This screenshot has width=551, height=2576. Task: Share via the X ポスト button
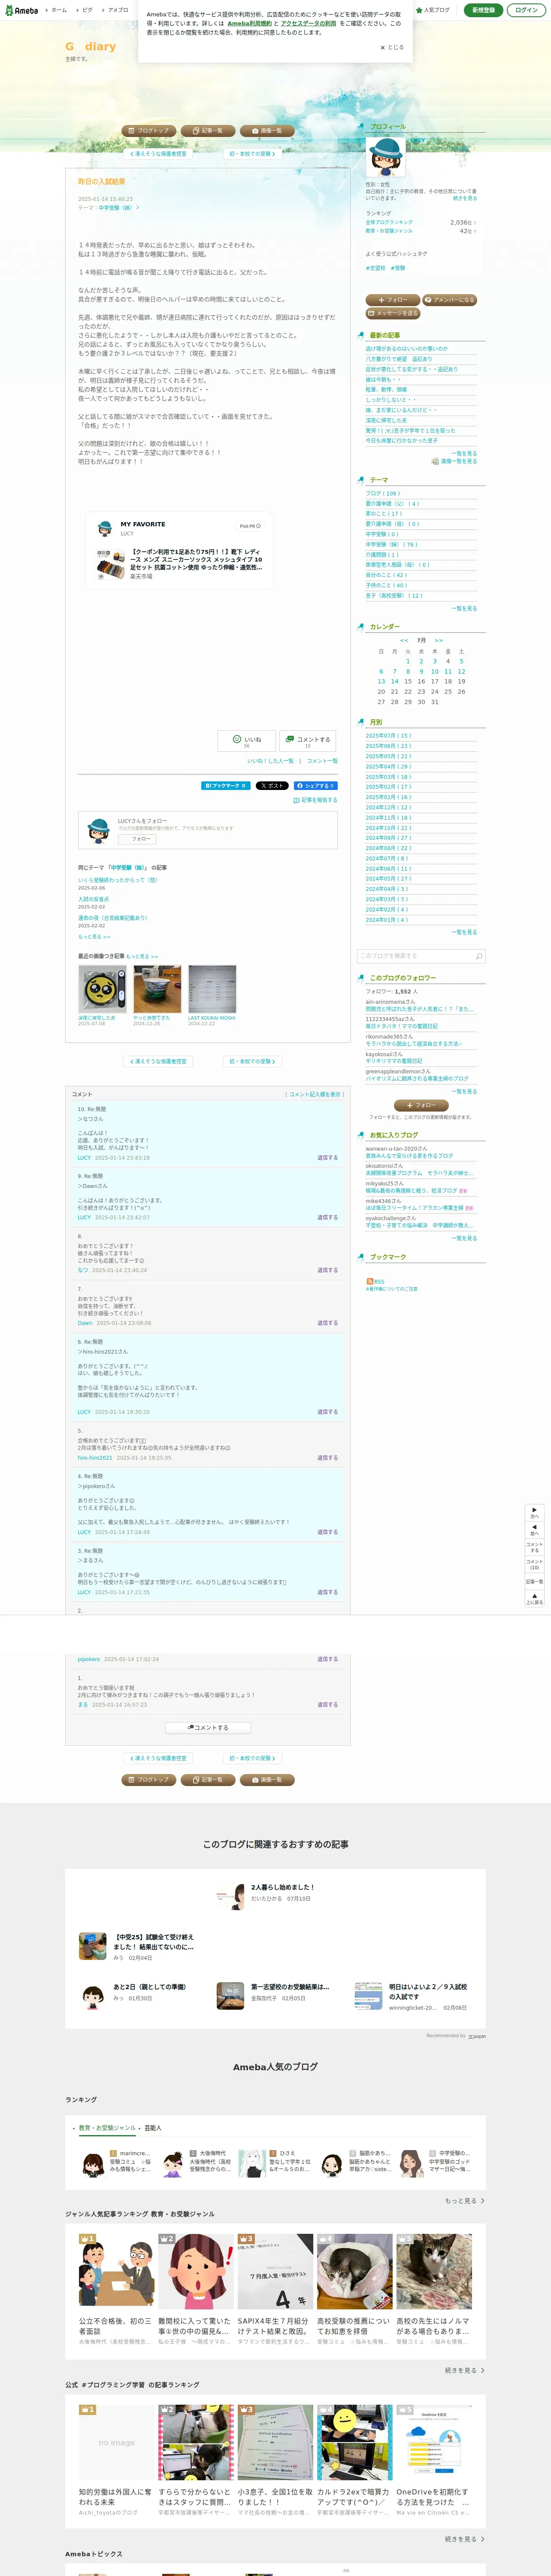click(272, 786)
